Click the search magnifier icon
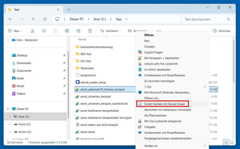The image size is (240, 149). [x=228, y=19]
